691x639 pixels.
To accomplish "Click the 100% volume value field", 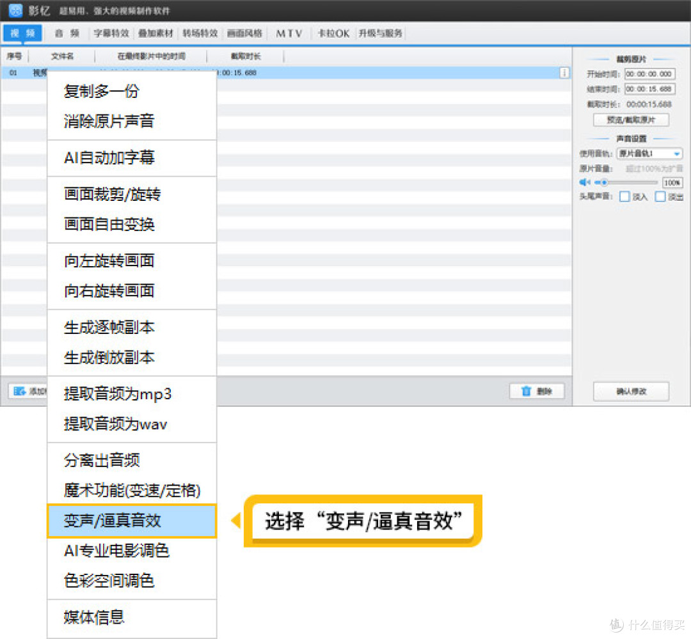I will click(x=672, y=182).
